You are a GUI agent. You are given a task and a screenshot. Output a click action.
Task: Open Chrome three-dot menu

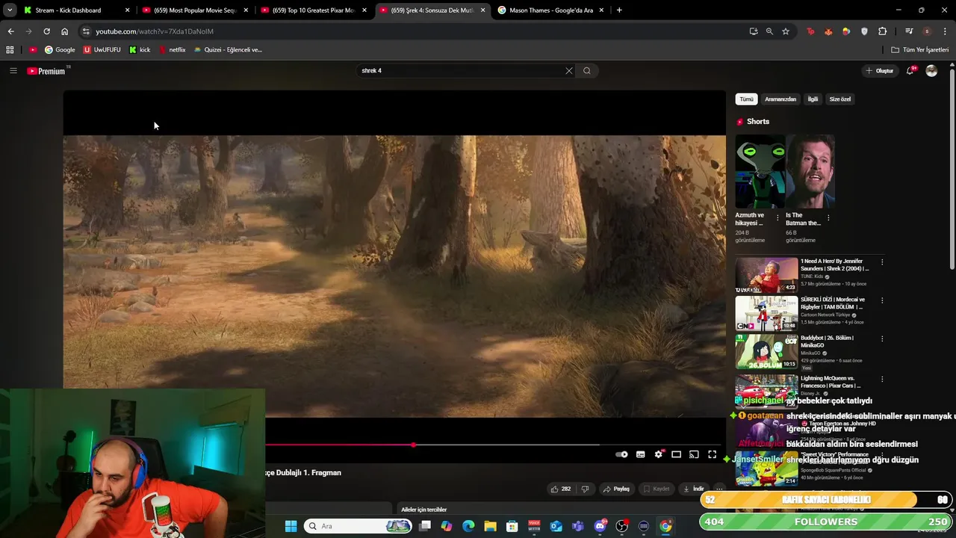[946, 31]
